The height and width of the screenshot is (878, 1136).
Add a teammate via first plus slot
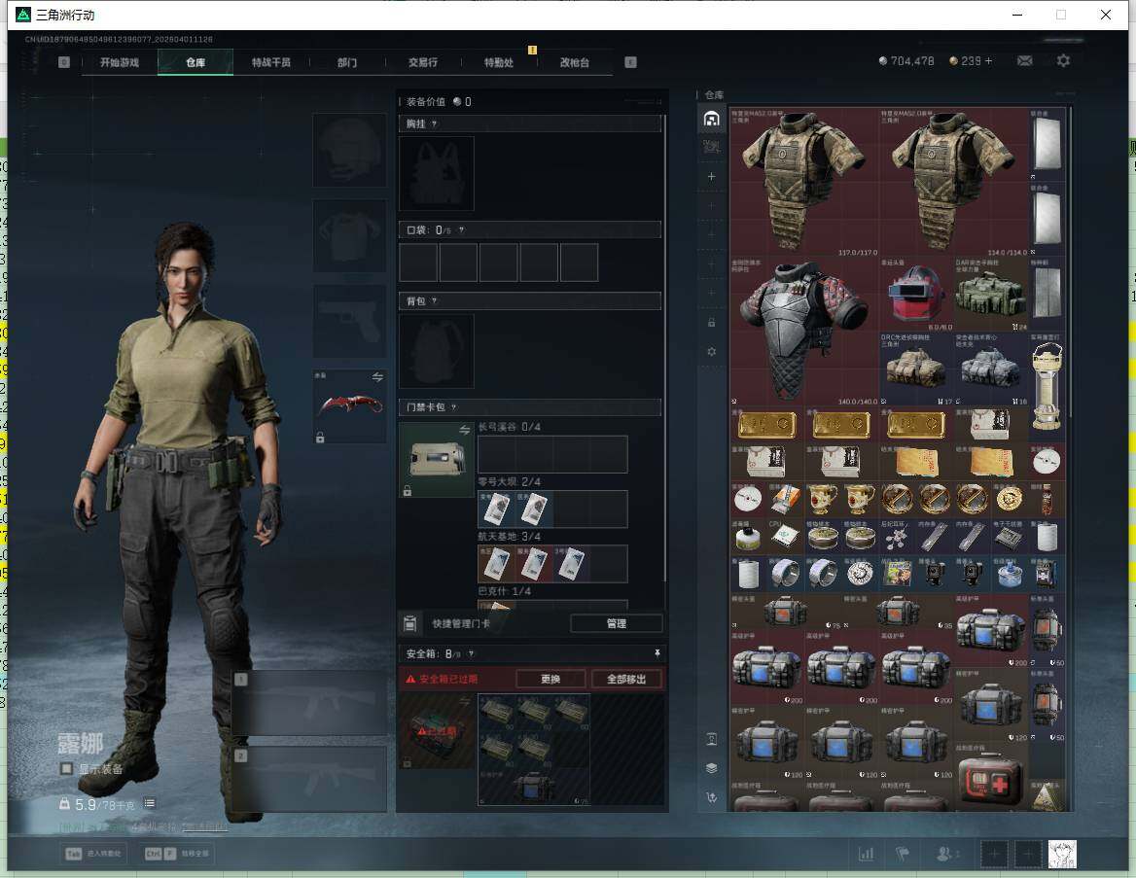(994, 854)
